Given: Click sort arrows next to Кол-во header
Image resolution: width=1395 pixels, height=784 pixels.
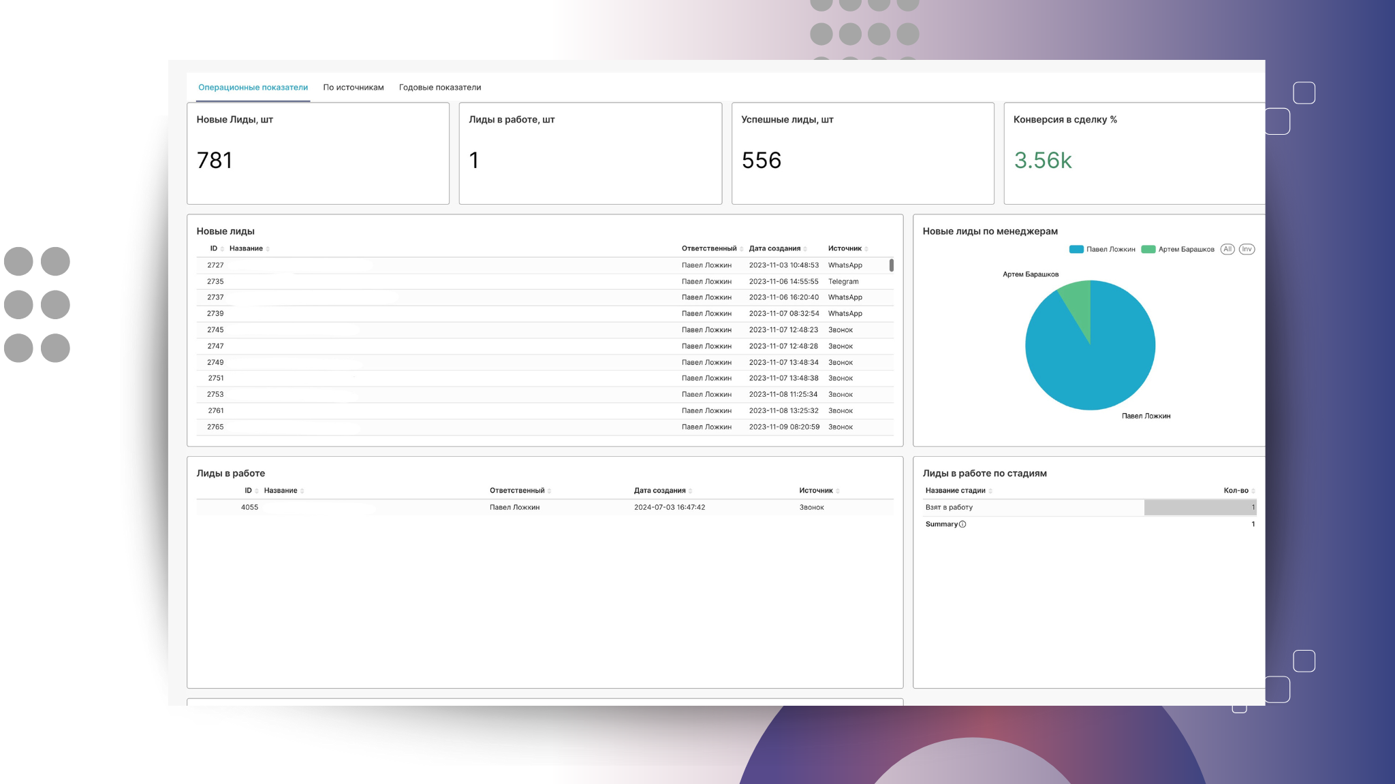Looking at the screenshot, I should pos(1253,491).
